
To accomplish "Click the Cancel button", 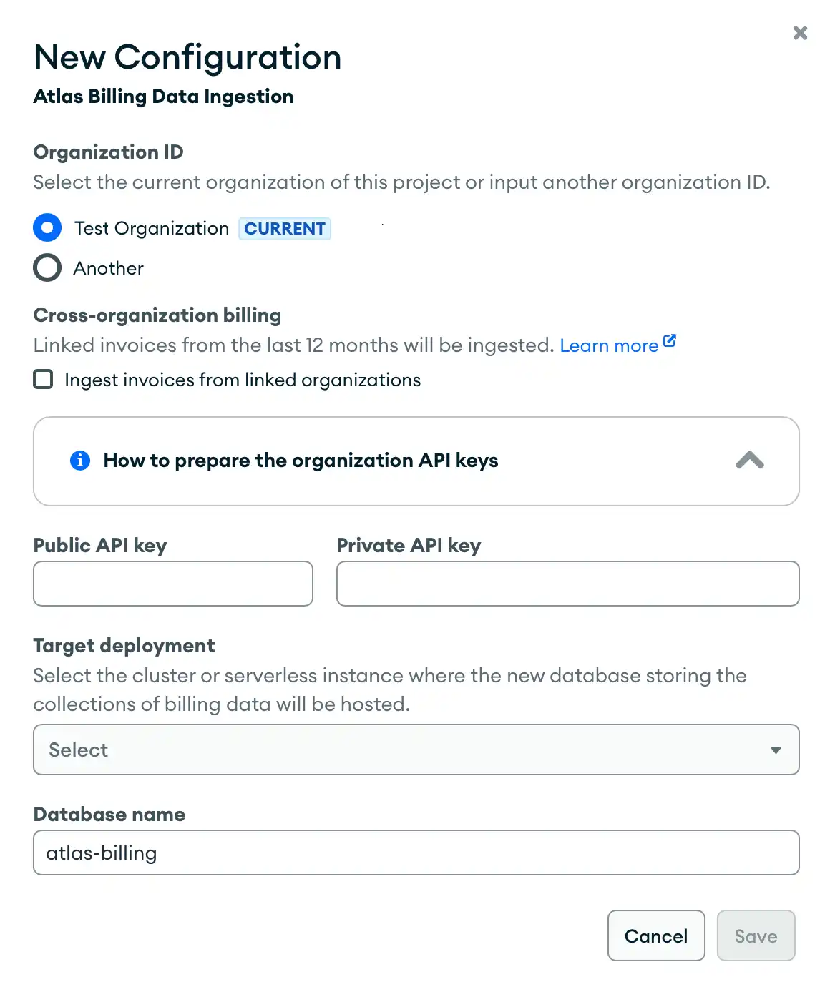I will point(655,936).
